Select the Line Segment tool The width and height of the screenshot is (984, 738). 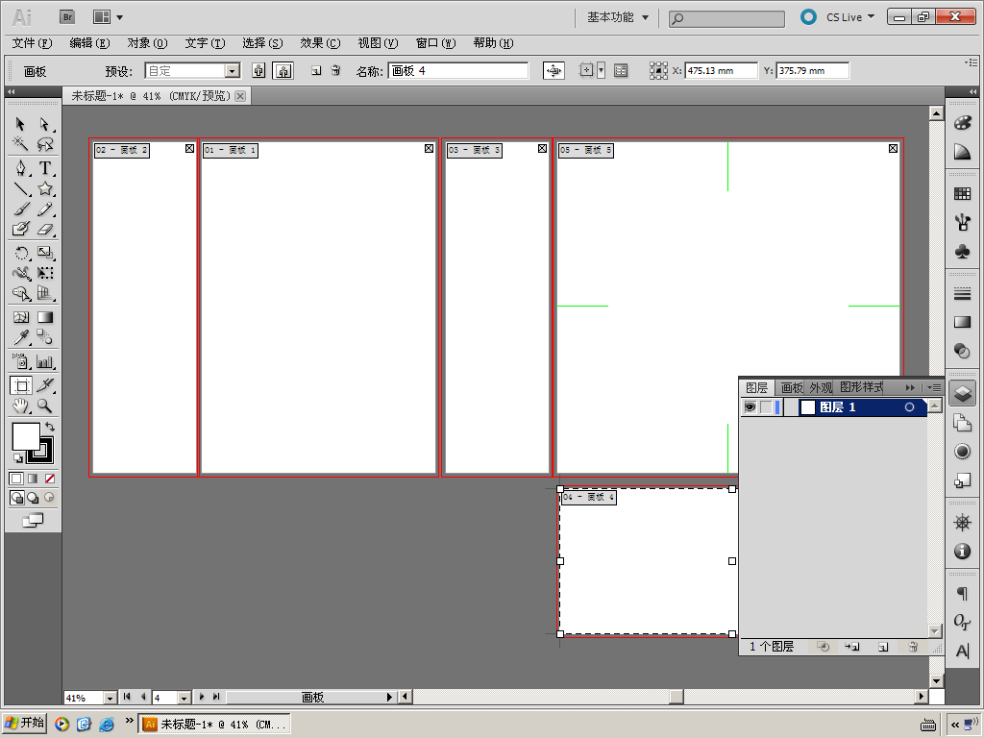(20, 189)
